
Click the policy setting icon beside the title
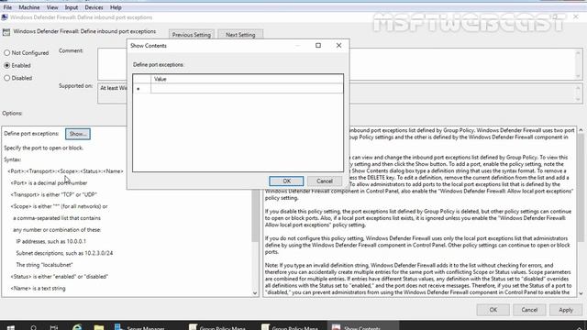pyautogui.click(x=6, y=32)
